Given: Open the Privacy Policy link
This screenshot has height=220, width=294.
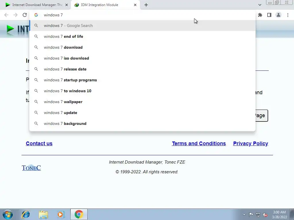Looking at the screenshot, I should tap(250, 144).
